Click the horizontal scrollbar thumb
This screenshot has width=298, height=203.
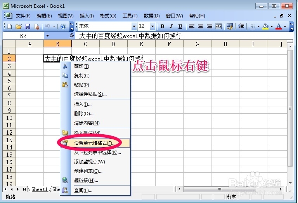click(220, 189)
